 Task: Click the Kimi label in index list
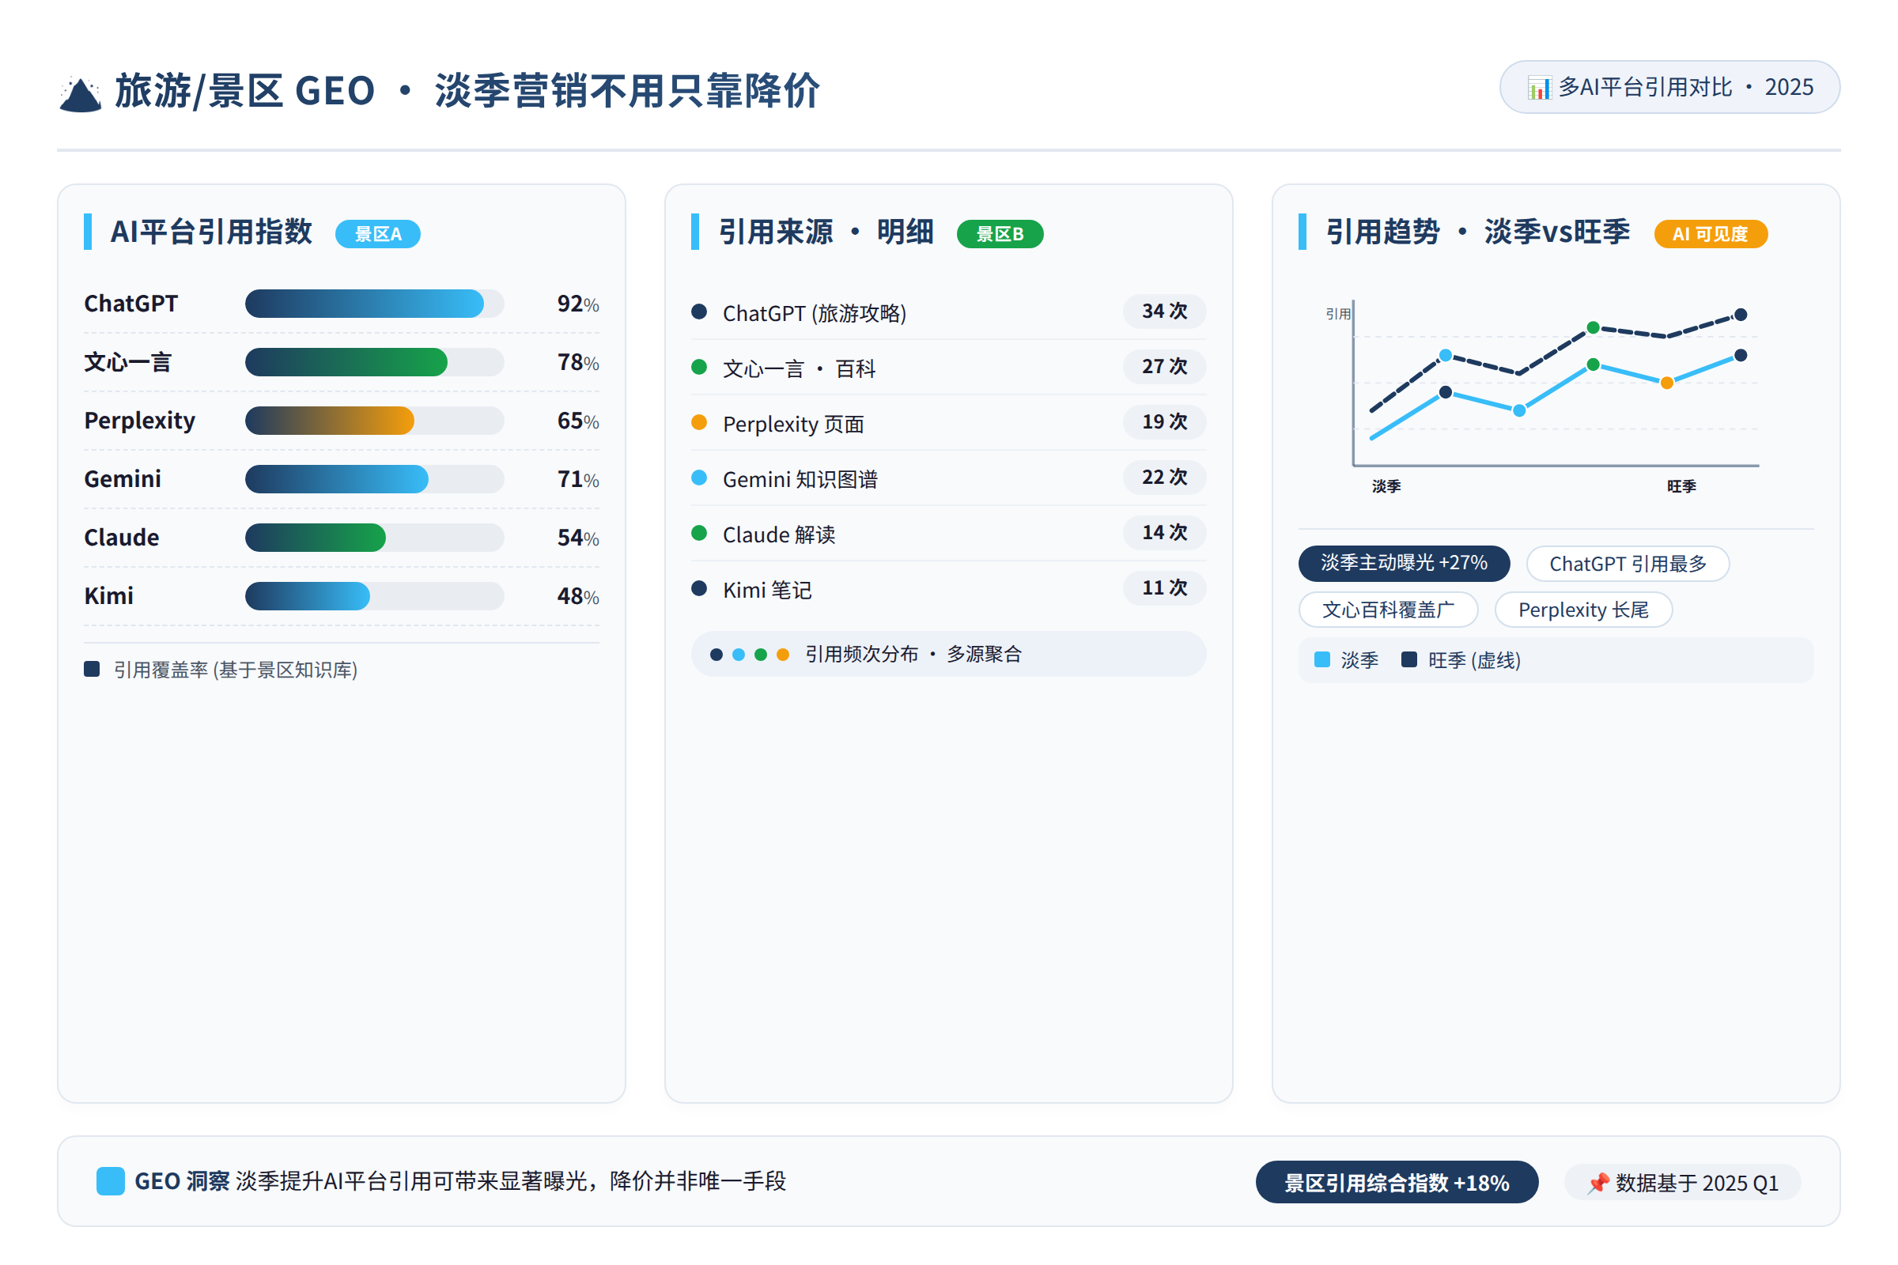[109, 596]
